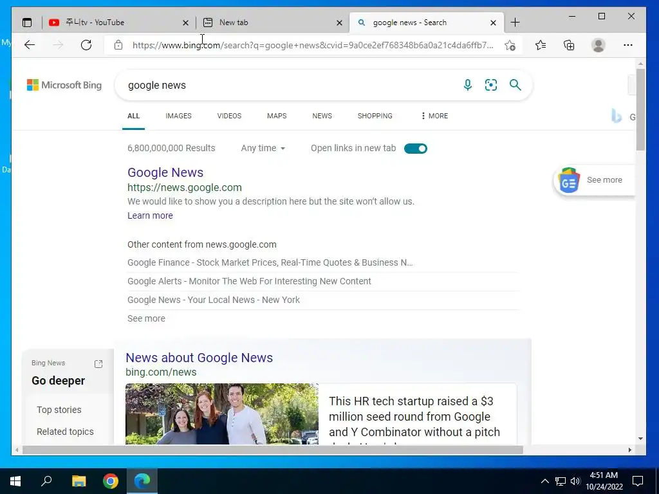Click the Bing chat logo icon
Screen dimensions: 659x494
tap(616, 116)
